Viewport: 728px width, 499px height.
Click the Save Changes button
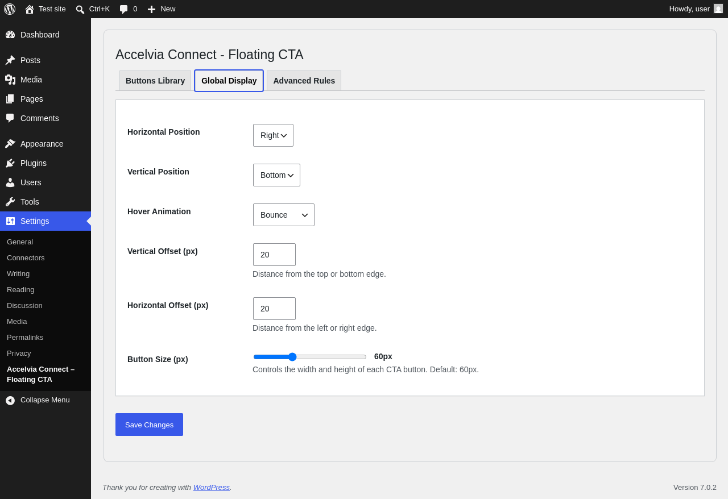click(149, 425)
